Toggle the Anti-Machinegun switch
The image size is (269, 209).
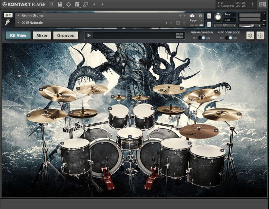(x=201, y=38)
